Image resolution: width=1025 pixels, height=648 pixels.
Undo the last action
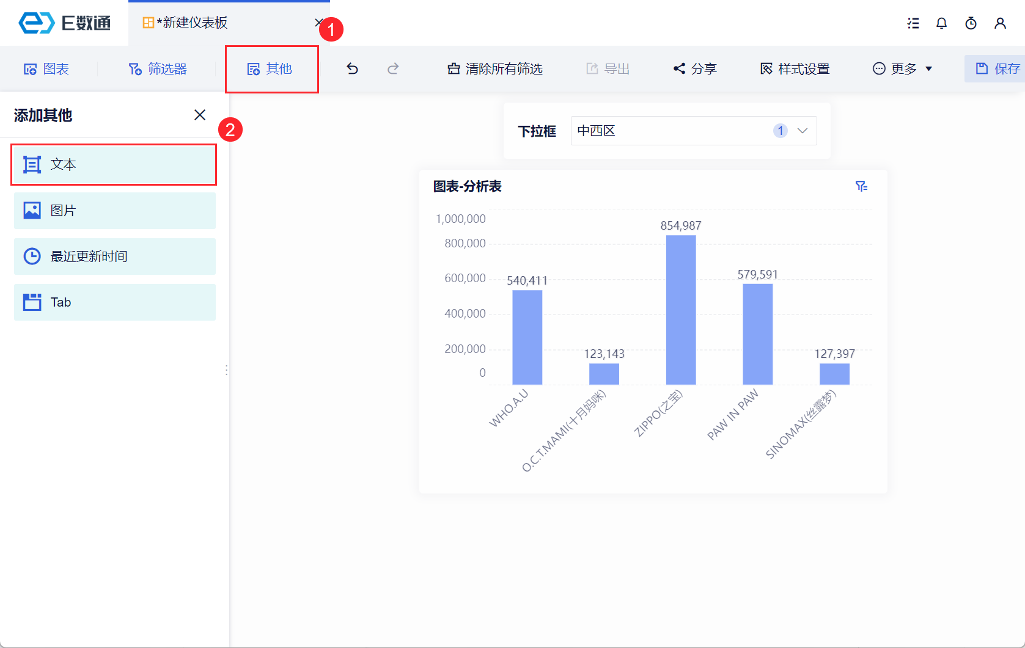[x=352, y=68]
